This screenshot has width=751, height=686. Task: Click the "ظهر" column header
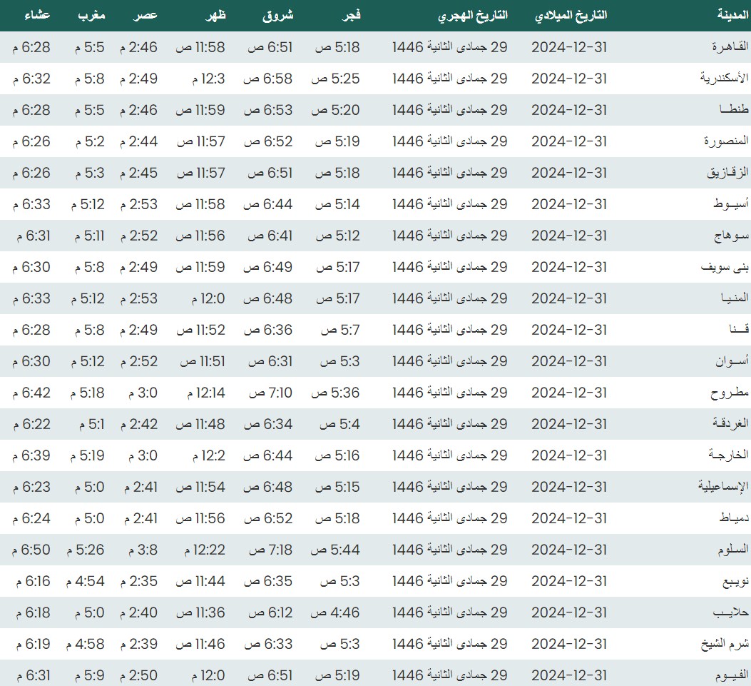pyautogui.click(x=215, y=16)
